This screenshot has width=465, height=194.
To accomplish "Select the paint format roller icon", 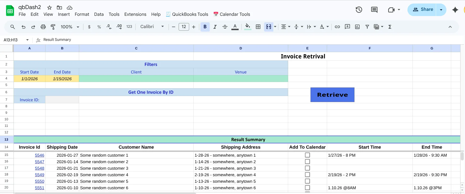I will click(53, 27).
